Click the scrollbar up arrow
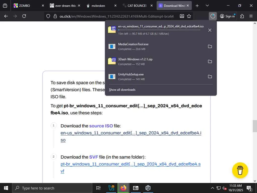The image size is (257, 193). click(255, 23)
